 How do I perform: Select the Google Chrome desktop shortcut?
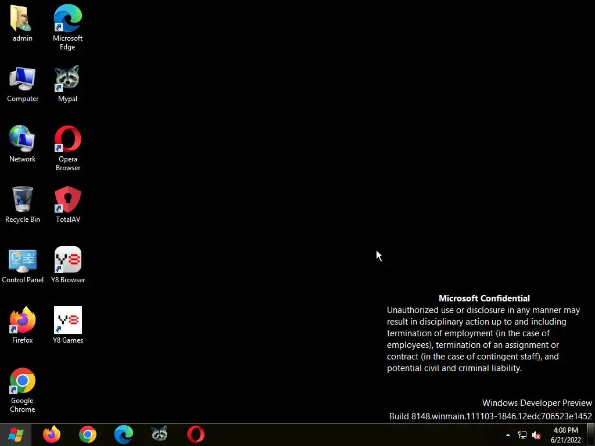click(x=23, y=390)
